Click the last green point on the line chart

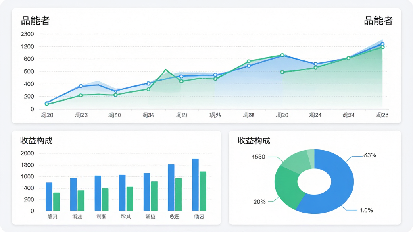tap(382, 47)
